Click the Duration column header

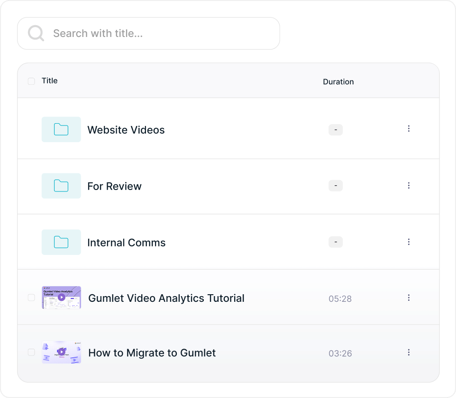pos(338,81)
